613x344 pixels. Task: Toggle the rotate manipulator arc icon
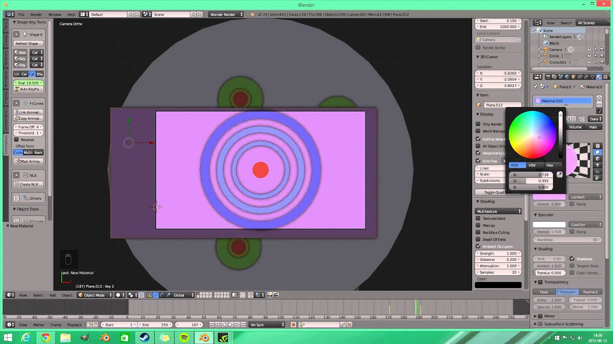pyautogui.click(x=162, y=295)
